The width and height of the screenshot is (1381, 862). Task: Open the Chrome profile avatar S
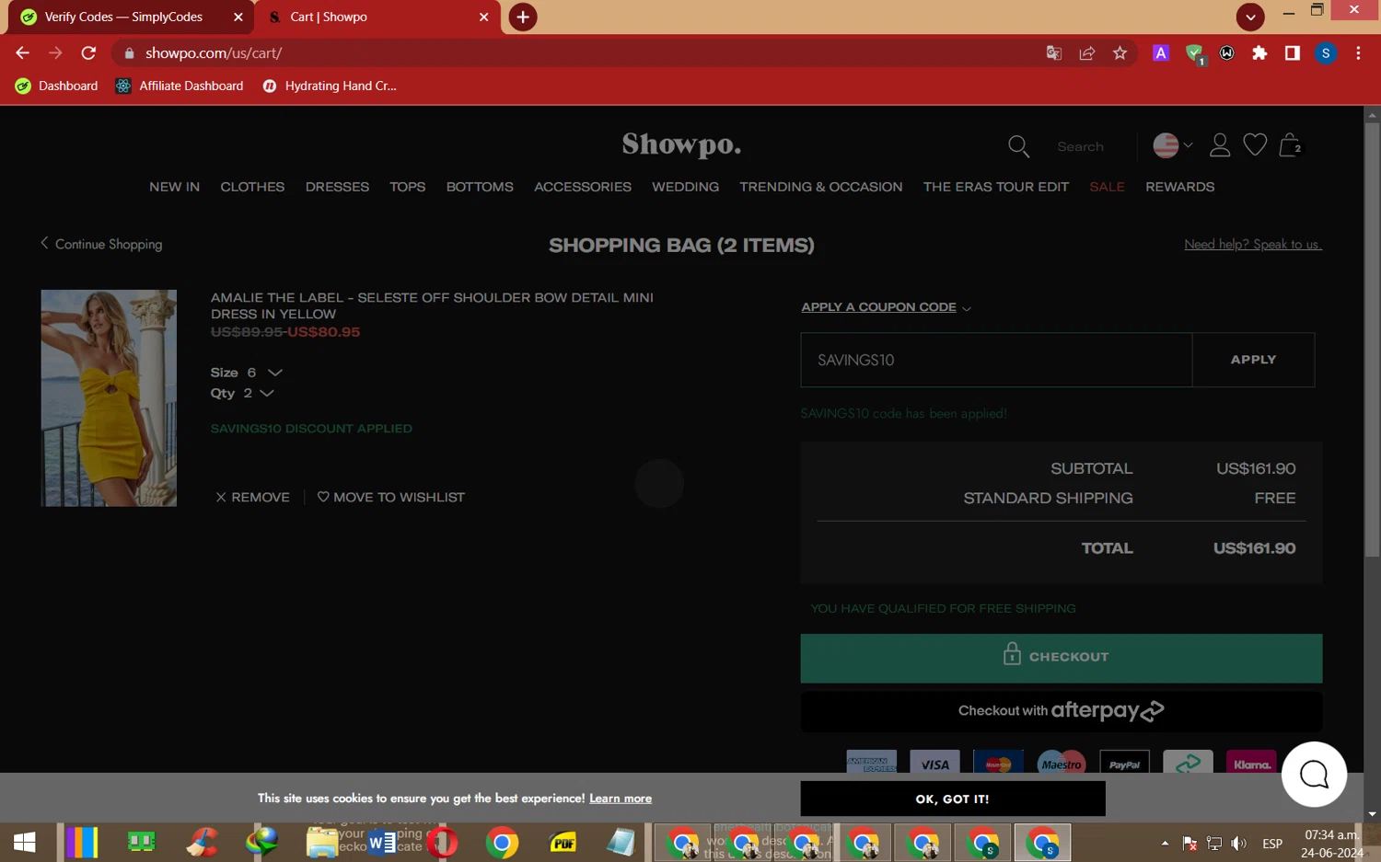(1326, 53)
